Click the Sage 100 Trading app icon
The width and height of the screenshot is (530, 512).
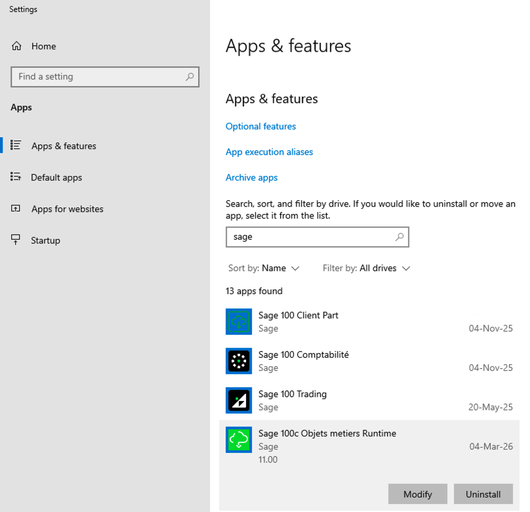point(239,400)
